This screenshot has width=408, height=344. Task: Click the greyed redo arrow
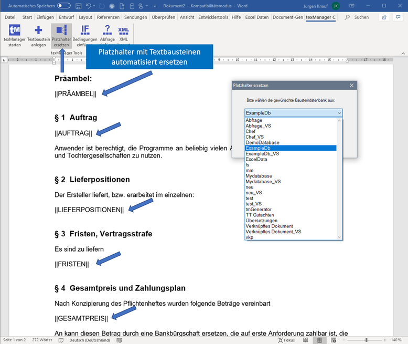pos(102,6)
